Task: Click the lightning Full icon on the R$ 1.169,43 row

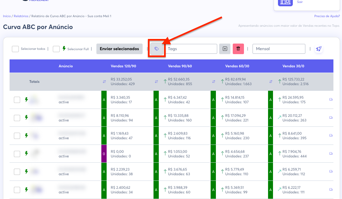Action: pyautogui.click(x=26, y=136)
